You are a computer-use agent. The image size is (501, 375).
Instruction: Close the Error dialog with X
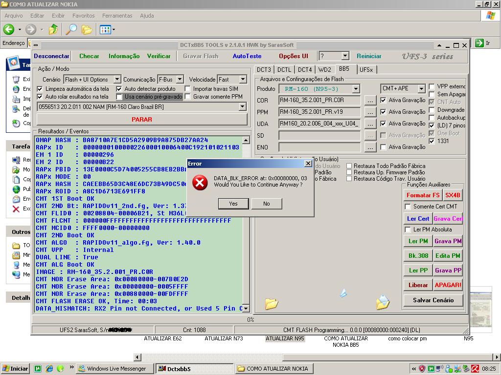click(308, 163)
